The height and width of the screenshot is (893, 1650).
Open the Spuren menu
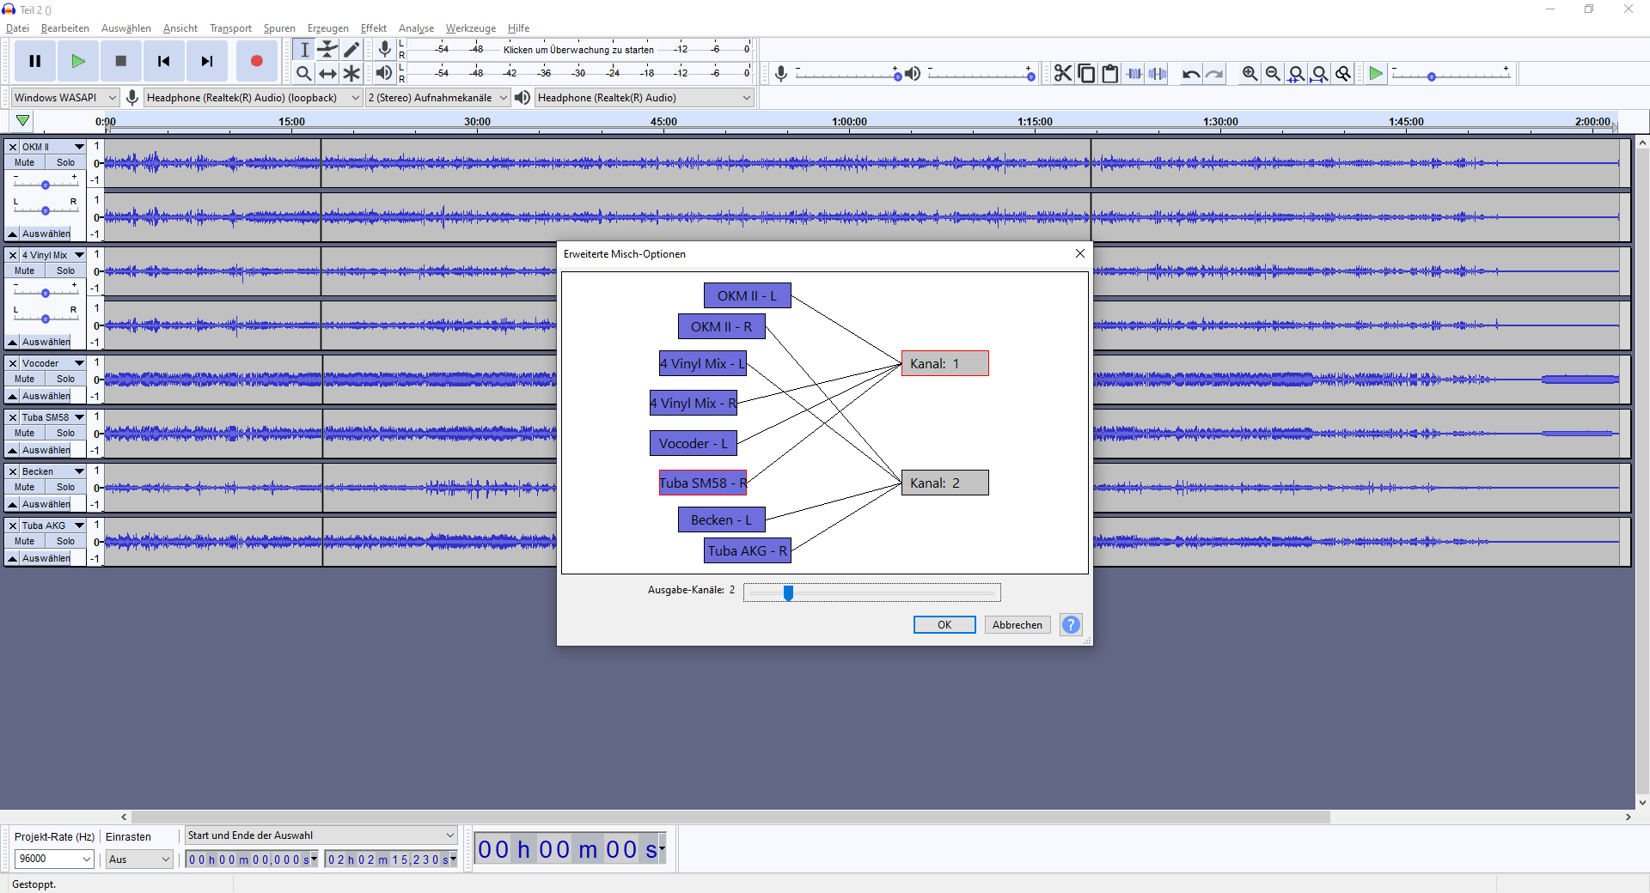pyautogui.click(x=279, y=28)
